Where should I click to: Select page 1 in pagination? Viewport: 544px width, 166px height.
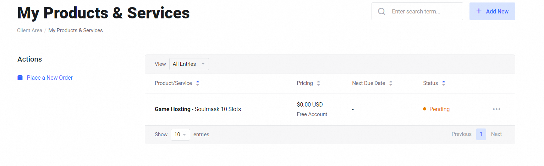(481, 134)
